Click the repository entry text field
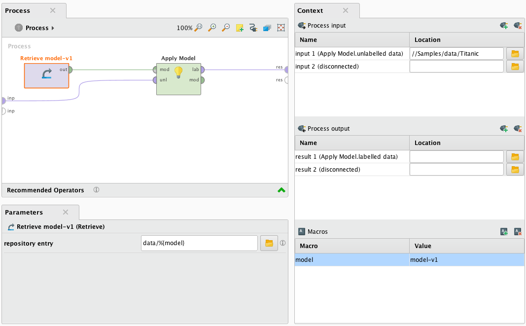Screen dimensions: 526x326 tap(199, 243)
